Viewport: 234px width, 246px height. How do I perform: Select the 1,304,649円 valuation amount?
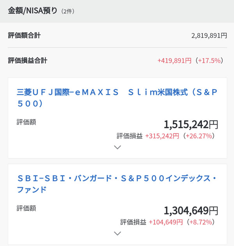(191, 211)
